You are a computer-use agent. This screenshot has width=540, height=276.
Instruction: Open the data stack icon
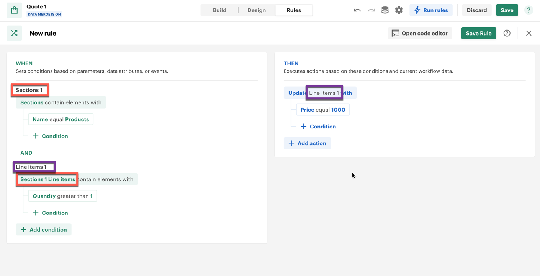click(x=385, y=10)
